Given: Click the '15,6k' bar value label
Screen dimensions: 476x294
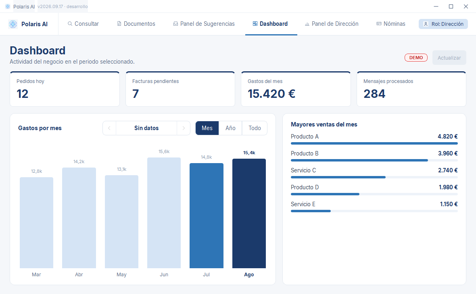Looking at the screenshot, I should [164, 151].
